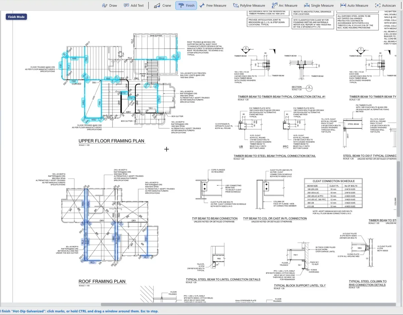The width and height of the screenshot is (403, 315).
Task: Click the GL1 lintel mark
Action: pyautogui.click(x=179, y=55)
